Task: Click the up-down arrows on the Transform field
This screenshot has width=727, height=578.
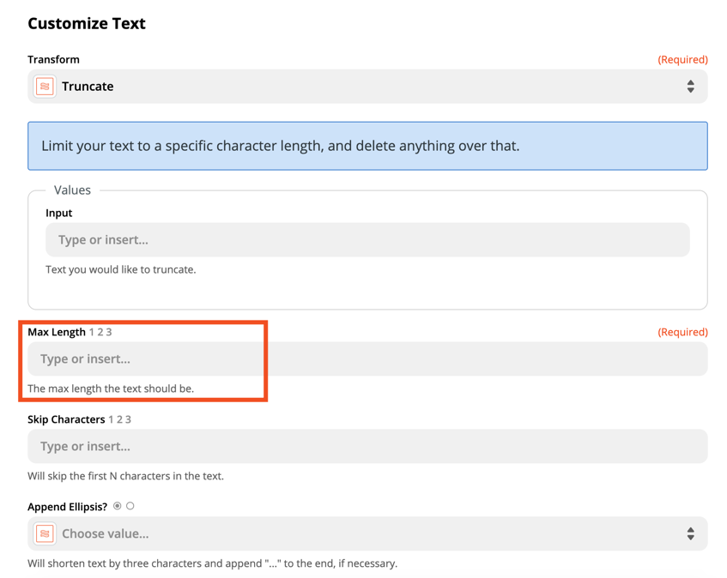Action: (690, 87)
